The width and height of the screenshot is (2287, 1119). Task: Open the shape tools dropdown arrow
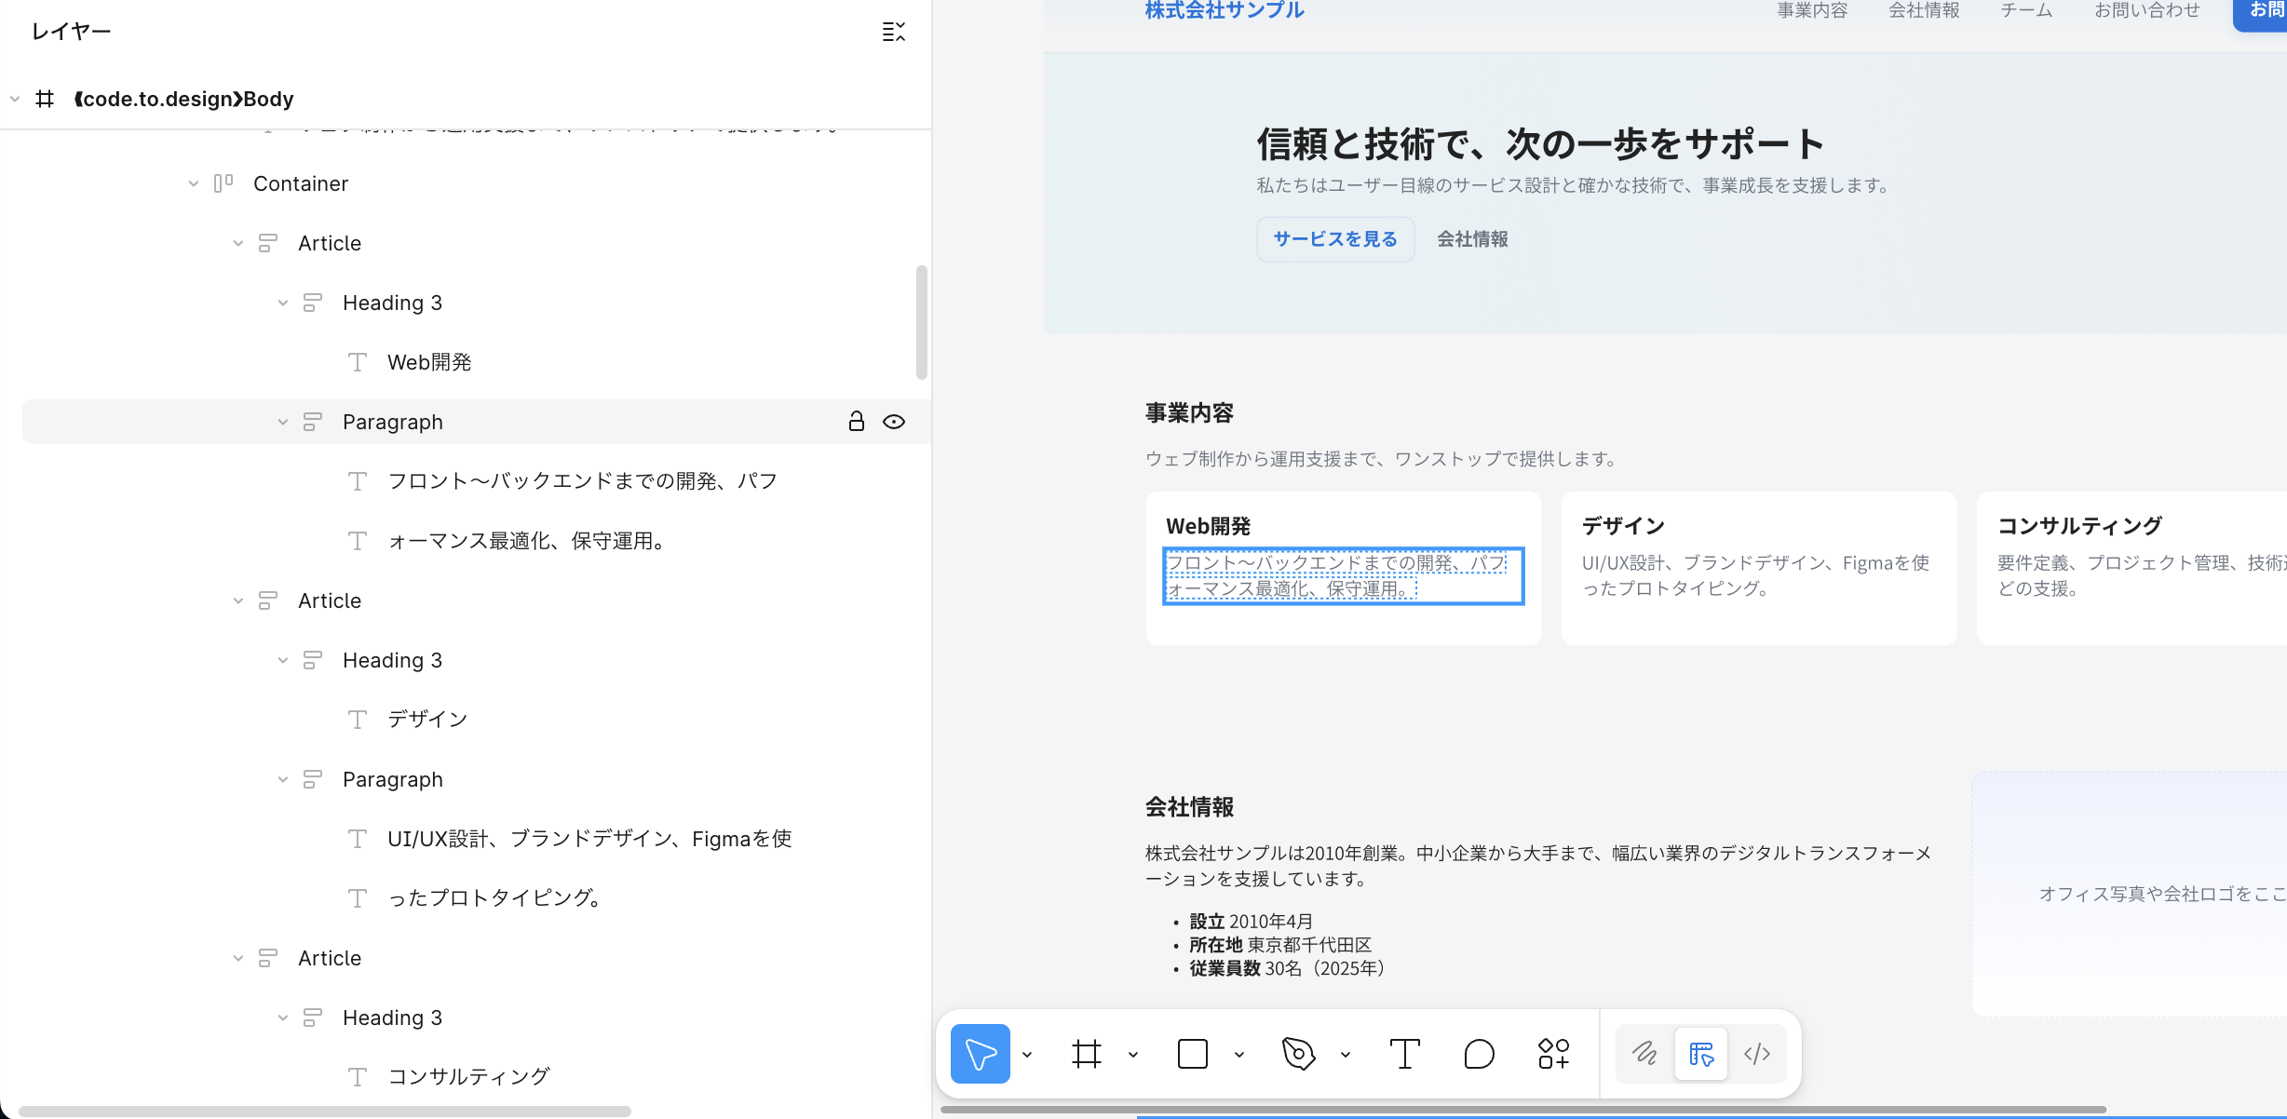point(1239,1055)
